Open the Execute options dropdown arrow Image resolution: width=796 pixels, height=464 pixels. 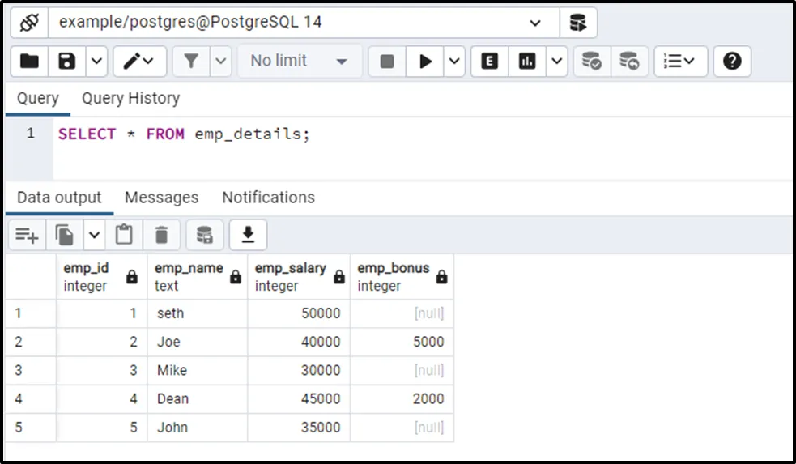click(x=453, y=62)
